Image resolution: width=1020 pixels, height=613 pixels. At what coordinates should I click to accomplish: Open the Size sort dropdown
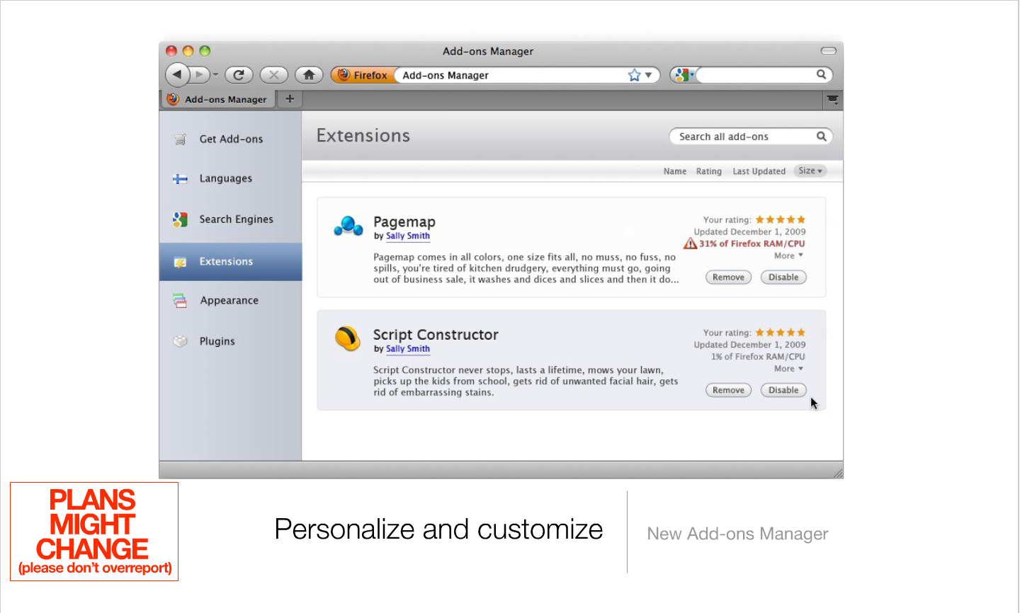810,171
